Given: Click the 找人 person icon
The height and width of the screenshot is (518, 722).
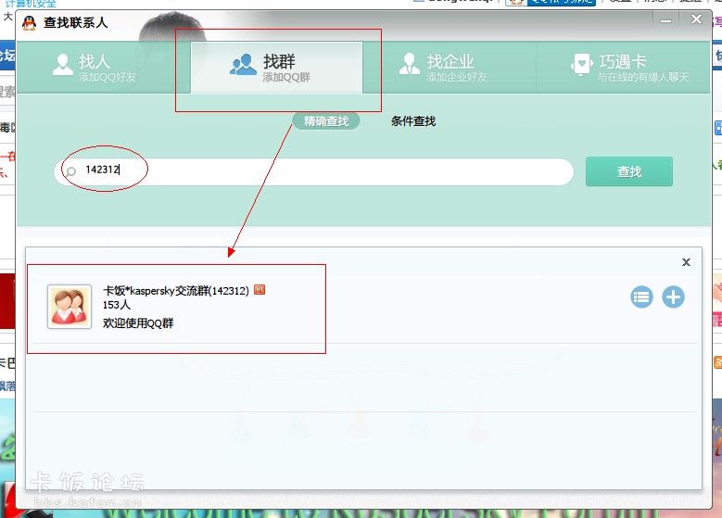Looking at the screenshot, I should point(63,64).
